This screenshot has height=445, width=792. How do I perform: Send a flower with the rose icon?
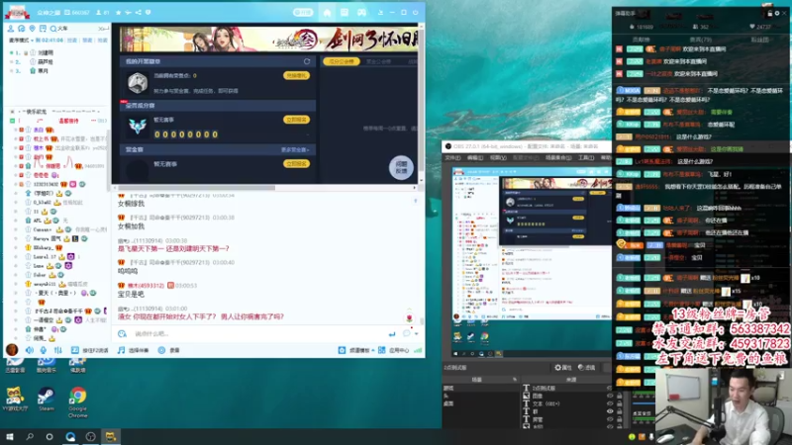click(409, 318)
